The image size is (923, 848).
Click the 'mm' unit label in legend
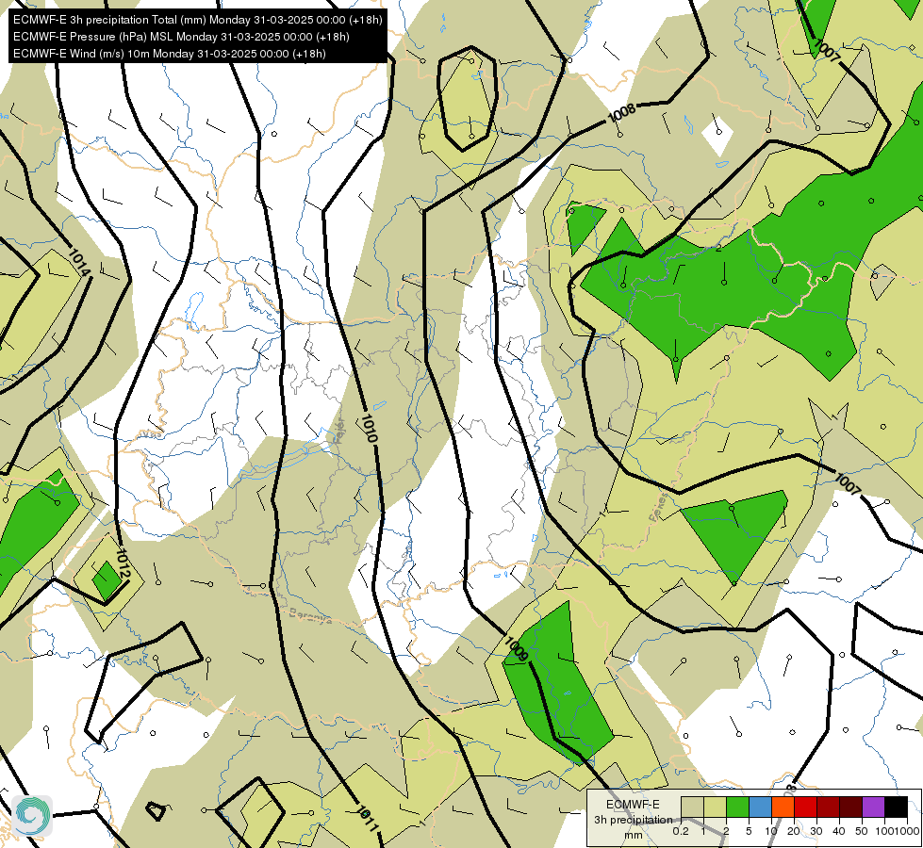[x=634, y=835]
